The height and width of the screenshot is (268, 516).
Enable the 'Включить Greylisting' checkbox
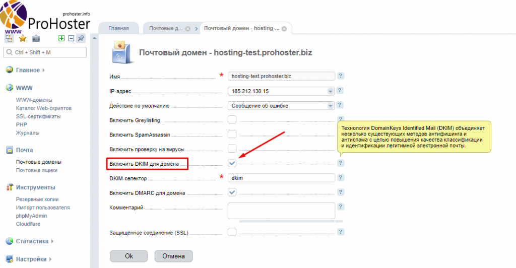[x=232, y=120]
